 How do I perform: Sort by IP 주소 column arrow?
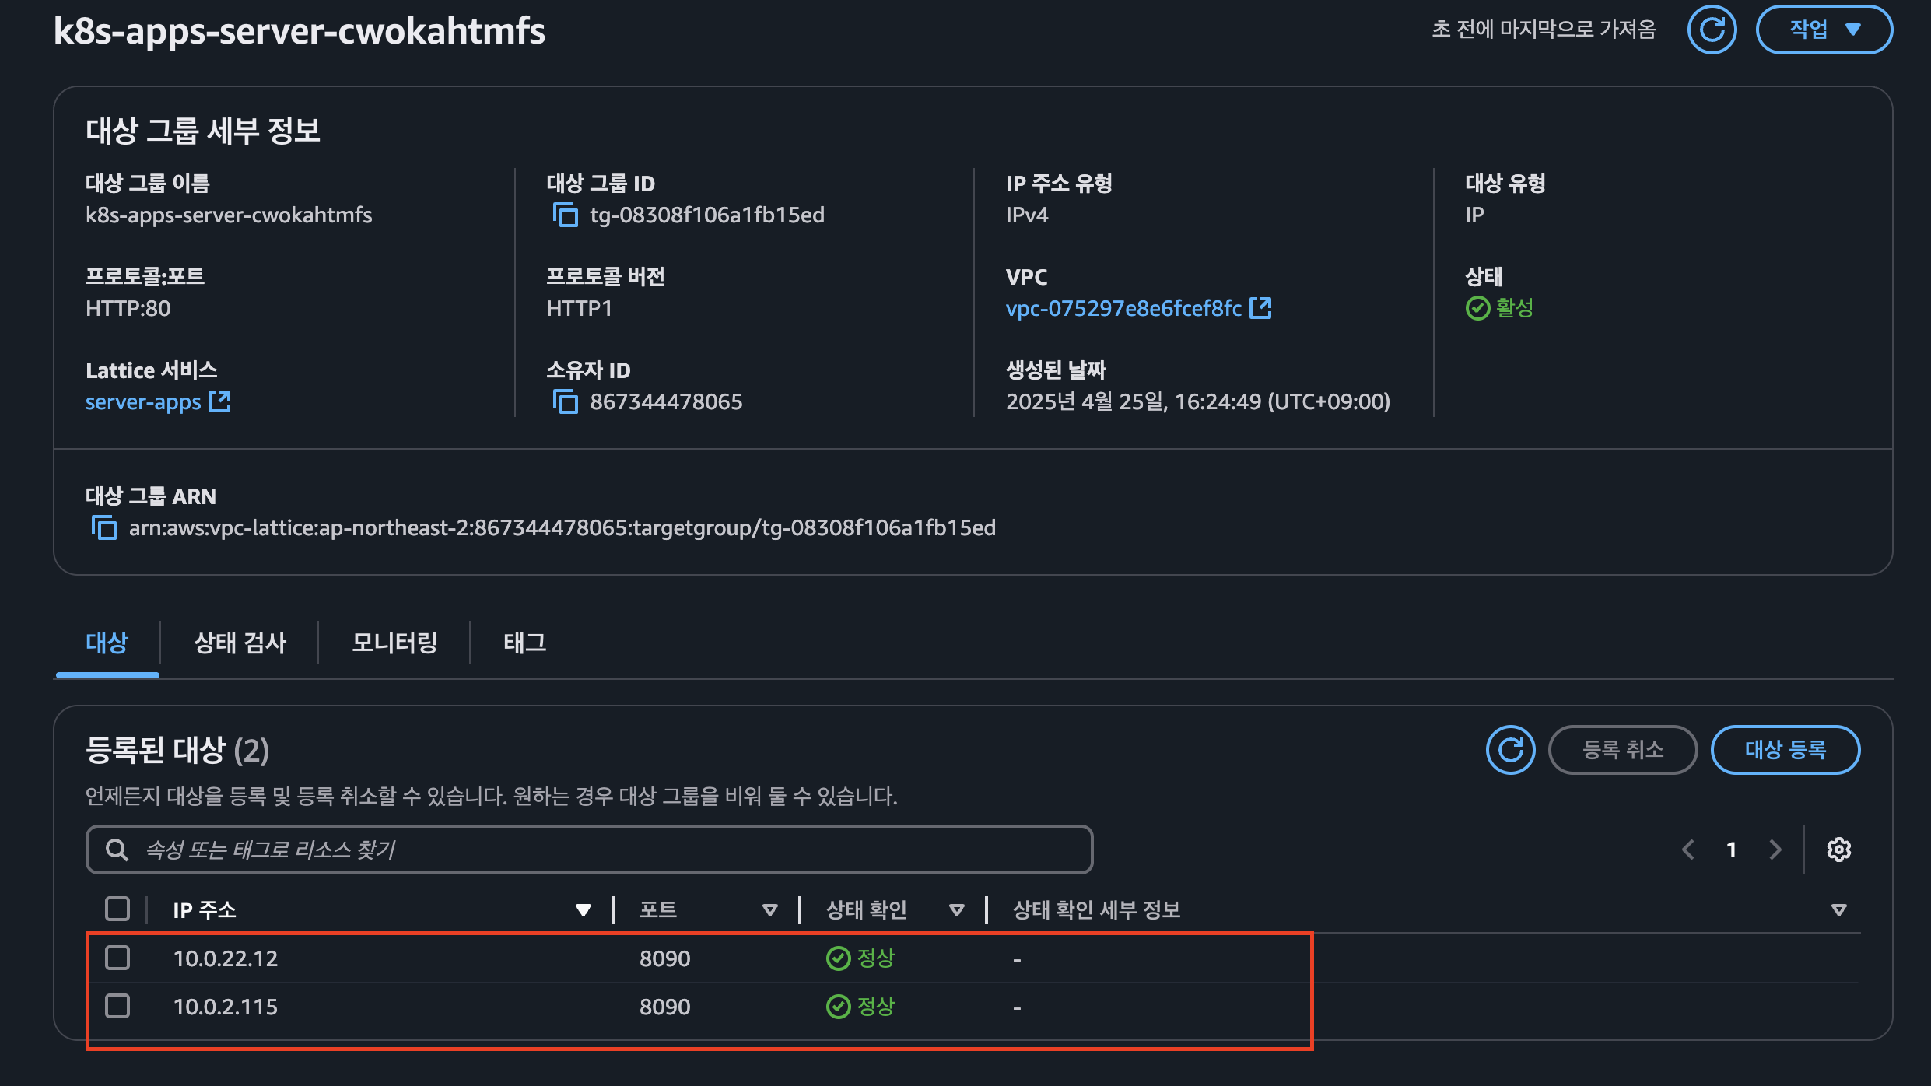583,909
